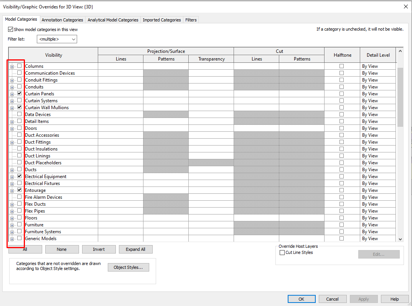Enable Floors category visibility
This screenshot has height=306, width=412.
pos(20,218)
